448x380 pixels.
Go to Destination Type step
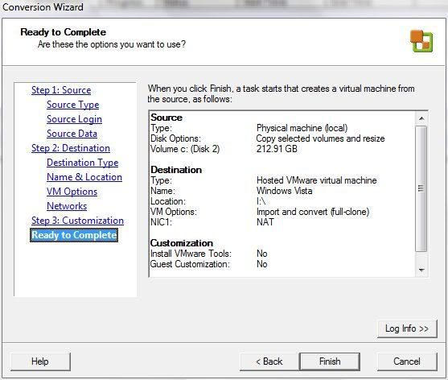[83, 163]
